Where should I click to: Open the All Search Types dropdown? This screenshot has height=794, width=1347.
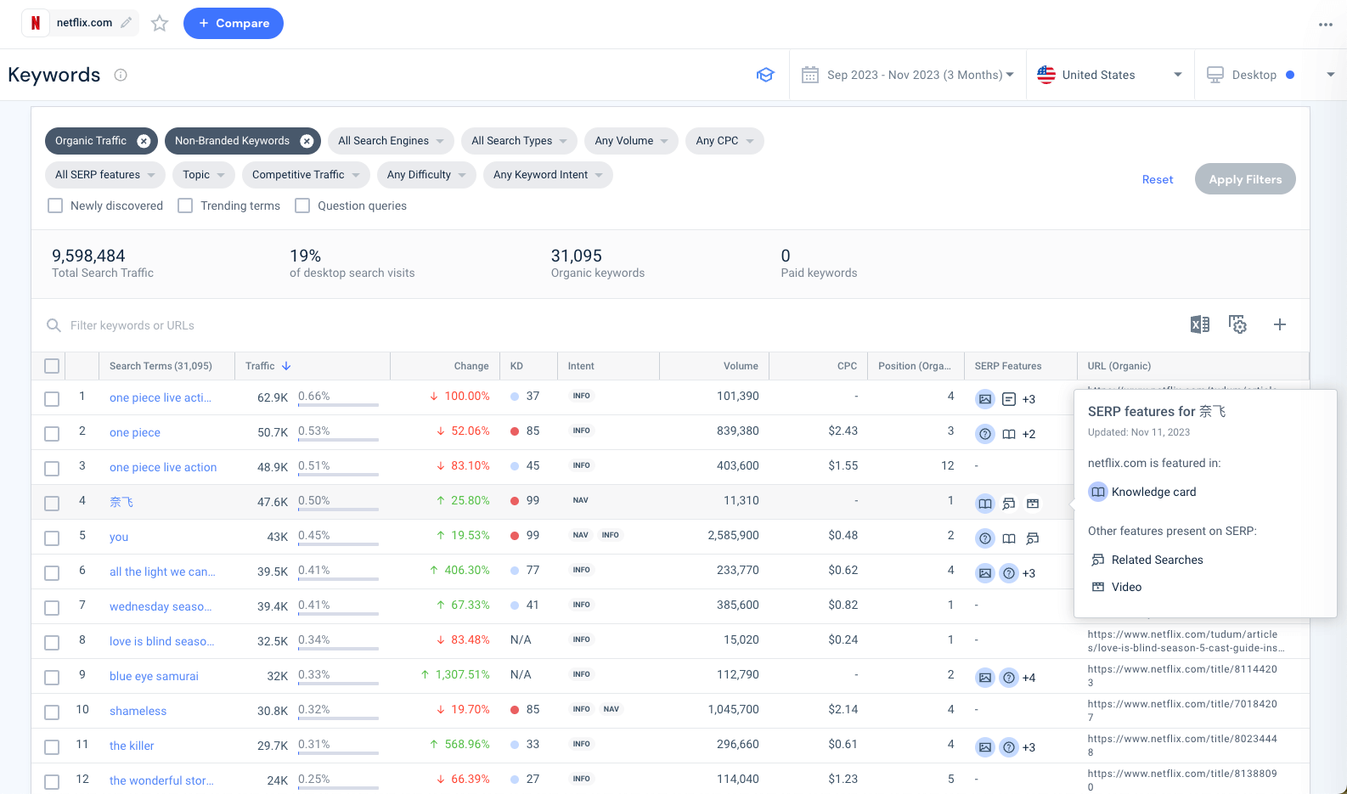[520, 141]
